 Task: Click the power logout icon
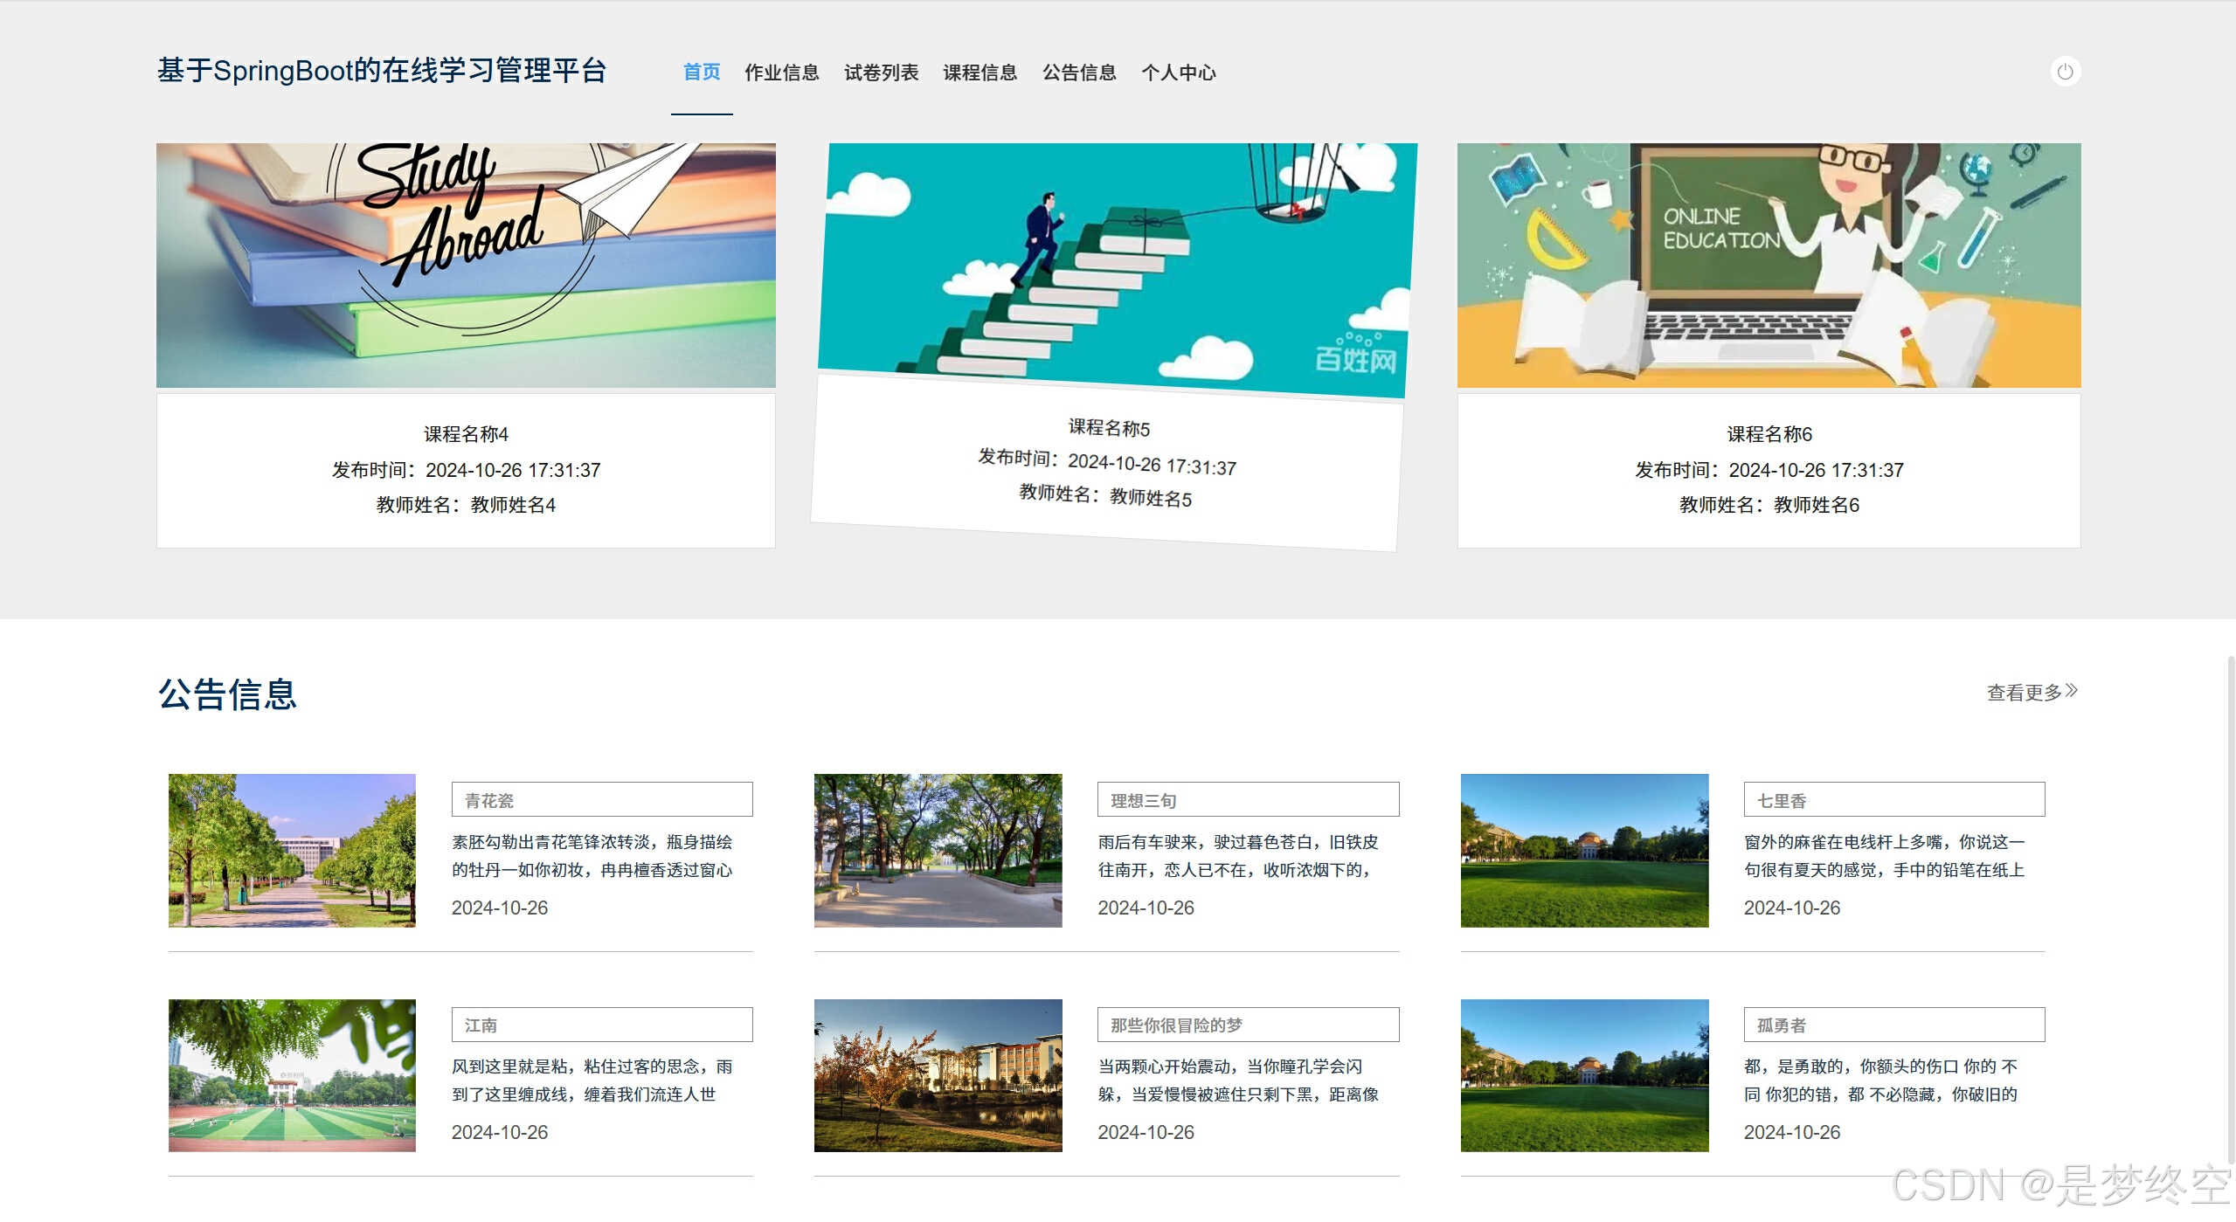click(2065, 72)
